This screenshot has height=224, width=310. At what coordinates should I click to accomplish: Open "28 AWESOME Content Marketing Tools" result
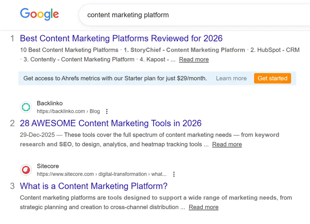[111, 123]
